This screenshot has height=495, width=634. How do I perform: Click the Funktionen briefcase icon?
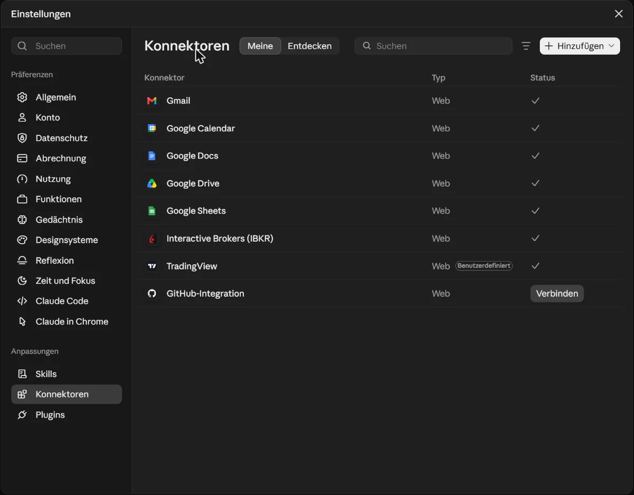[x=22, y=199]
